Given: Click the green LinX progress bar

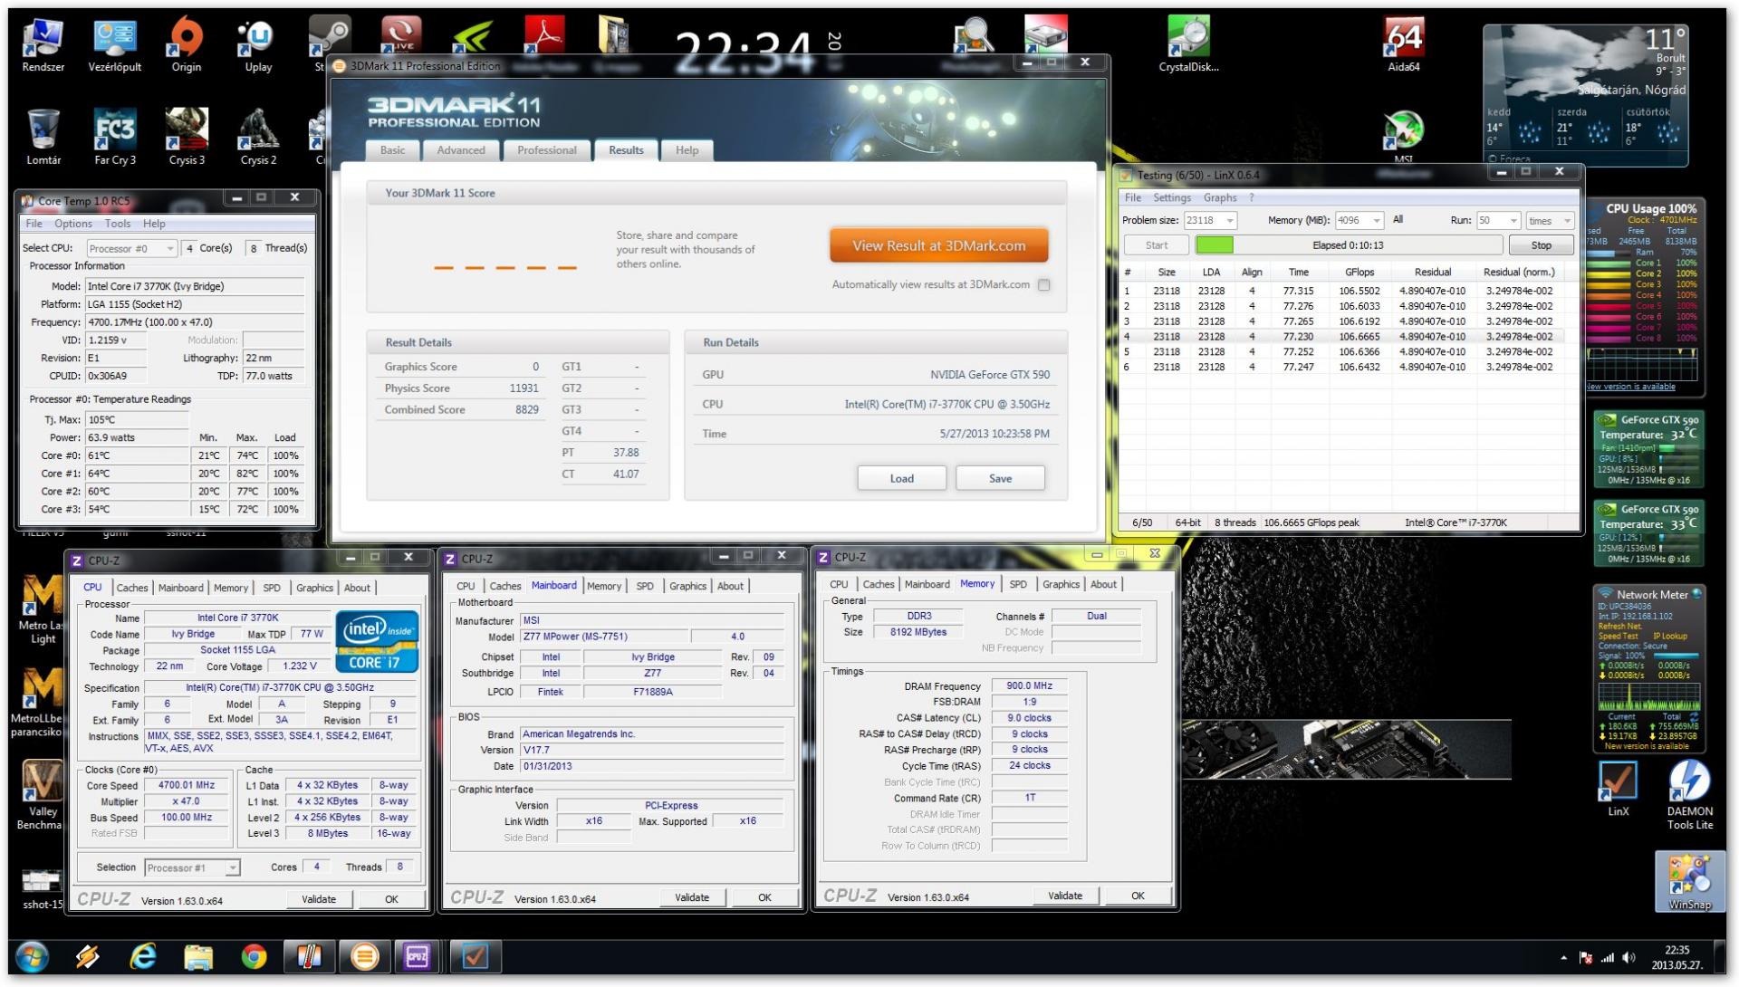Looking at the screenshot, I should click(x=1214, y=245).
